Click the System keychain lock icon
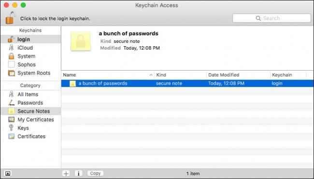The image size is (314, 179). pos(12,56)
